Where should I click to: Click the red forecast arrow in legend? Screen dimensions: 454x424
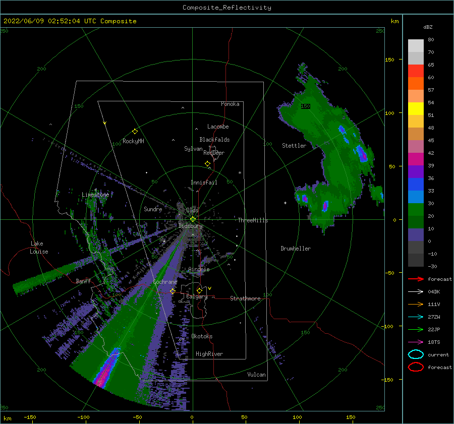pos(416,279)
